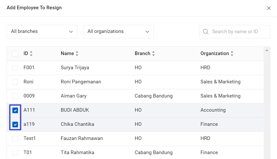Check the box for Surya Trijaya

(x=15, y=68)
